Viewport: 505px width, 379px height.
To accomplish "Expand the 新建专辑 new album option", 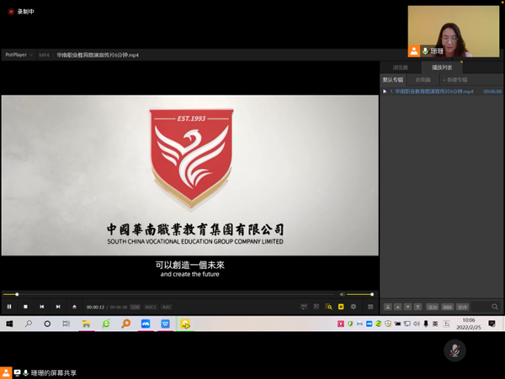I will point(457,80).
